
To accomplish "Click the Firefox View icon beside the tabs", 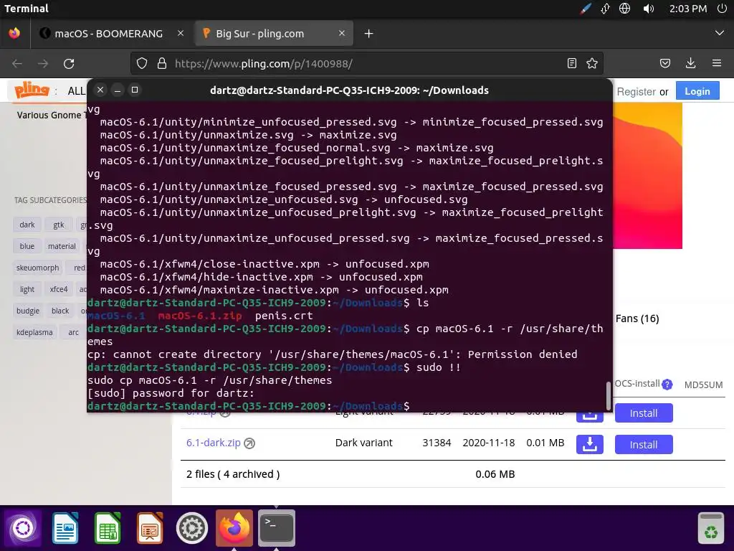I will pos(14,33).
